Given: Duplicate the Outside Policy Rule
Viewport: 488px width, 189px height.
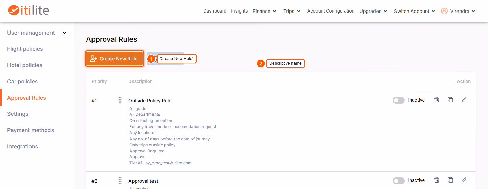Looking at the screenshot, I should coord(450,100).
